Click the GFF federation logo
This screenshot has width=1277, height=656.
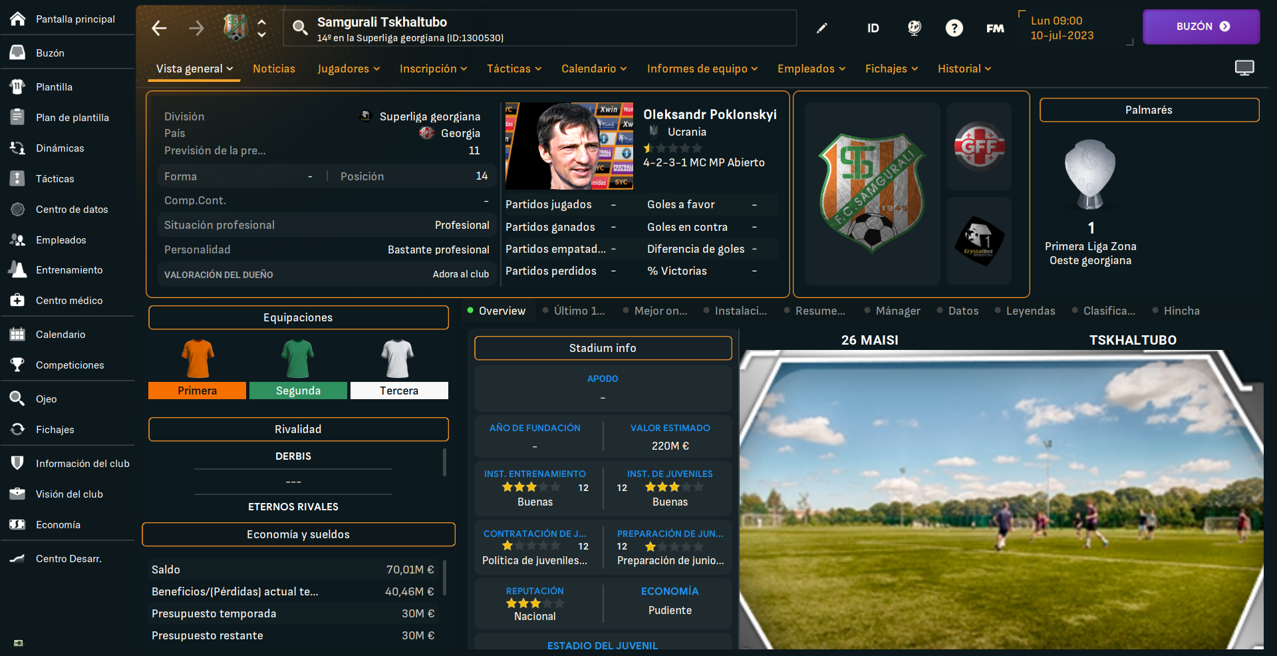click(979, 146)
